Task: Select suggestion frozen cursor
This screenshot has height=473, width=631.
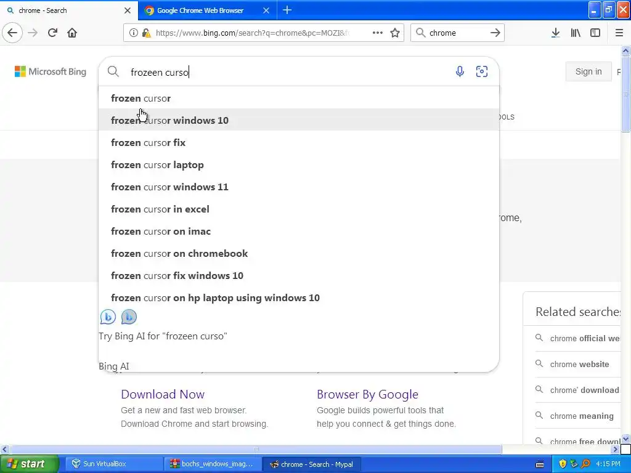Action: tap(299, 98)
